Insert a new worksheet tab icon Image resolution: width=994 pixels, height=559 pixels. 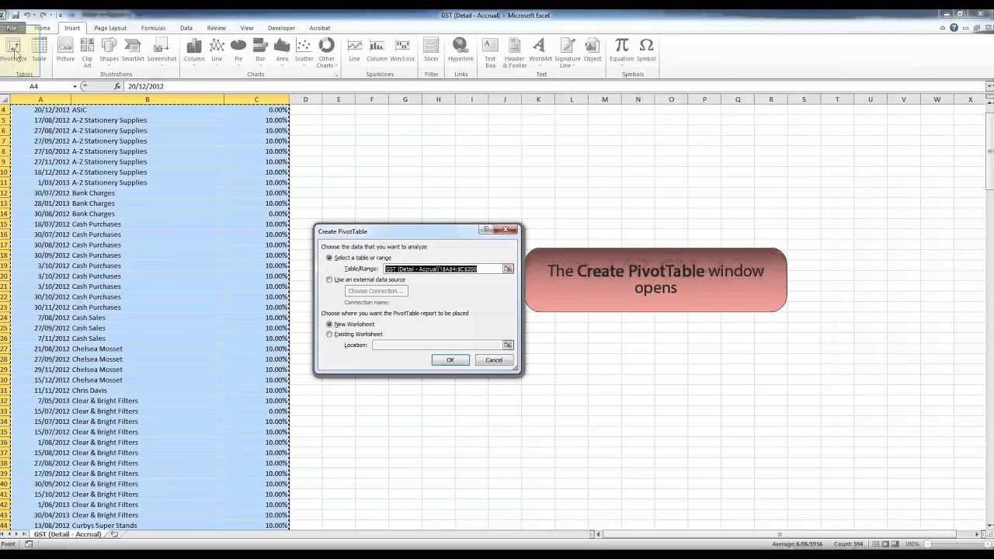tap(114, 534)
